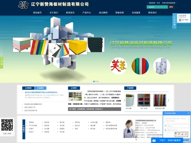Switch to the 行业新闻 tab

click(40, 88)
